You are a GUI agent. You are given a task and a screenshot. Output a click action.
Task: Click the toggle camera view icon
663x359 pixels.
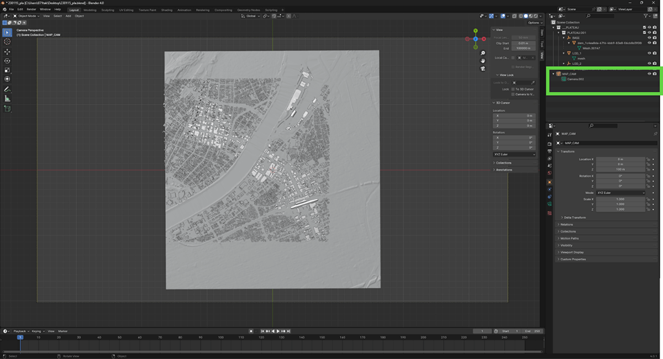tap(483, 68)
